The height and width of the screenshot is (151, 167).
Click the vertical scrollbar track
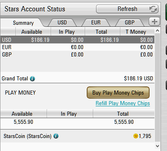pos(157,88)
